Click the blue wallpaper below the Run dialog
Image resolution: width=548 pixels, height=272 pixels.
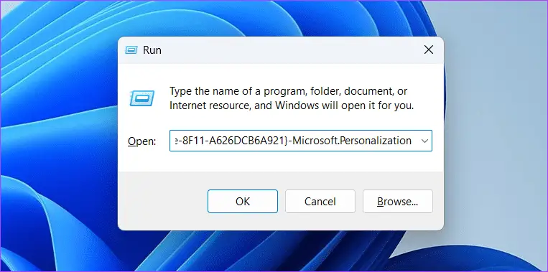tap(279, 250)
